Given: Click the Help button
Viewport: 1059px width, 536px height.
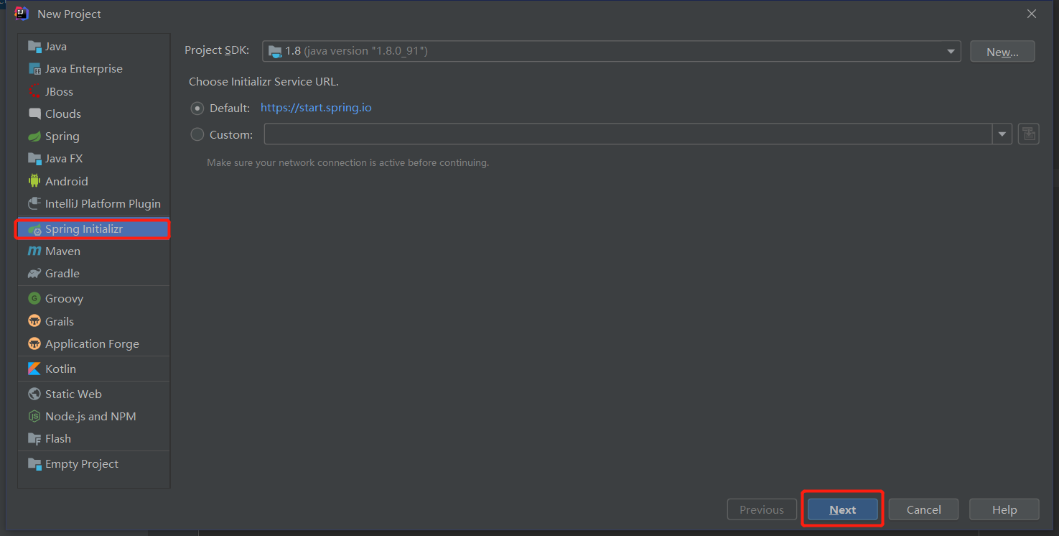Looking at the screenshot, I should coord(1004,509).
